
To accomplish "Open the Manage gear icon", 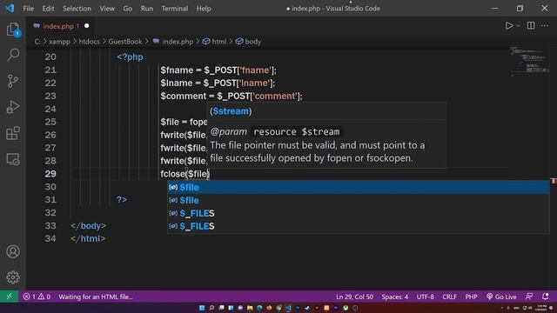I will tap(13, 277).
